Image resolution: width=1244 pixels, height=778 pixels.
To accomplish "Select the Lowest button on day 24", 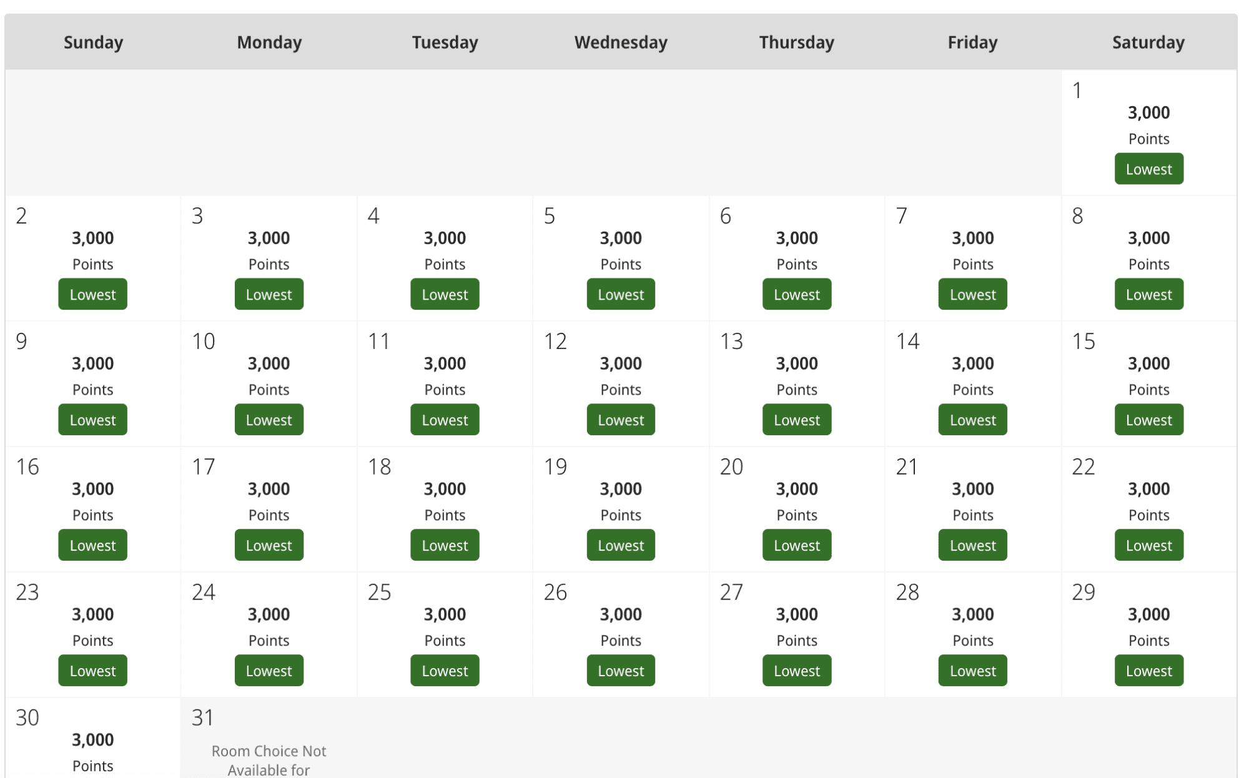I will point(269,671).
